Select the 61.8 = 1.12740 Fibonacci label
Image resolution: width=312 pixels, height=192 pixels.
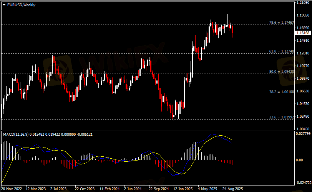coord(281,51)
